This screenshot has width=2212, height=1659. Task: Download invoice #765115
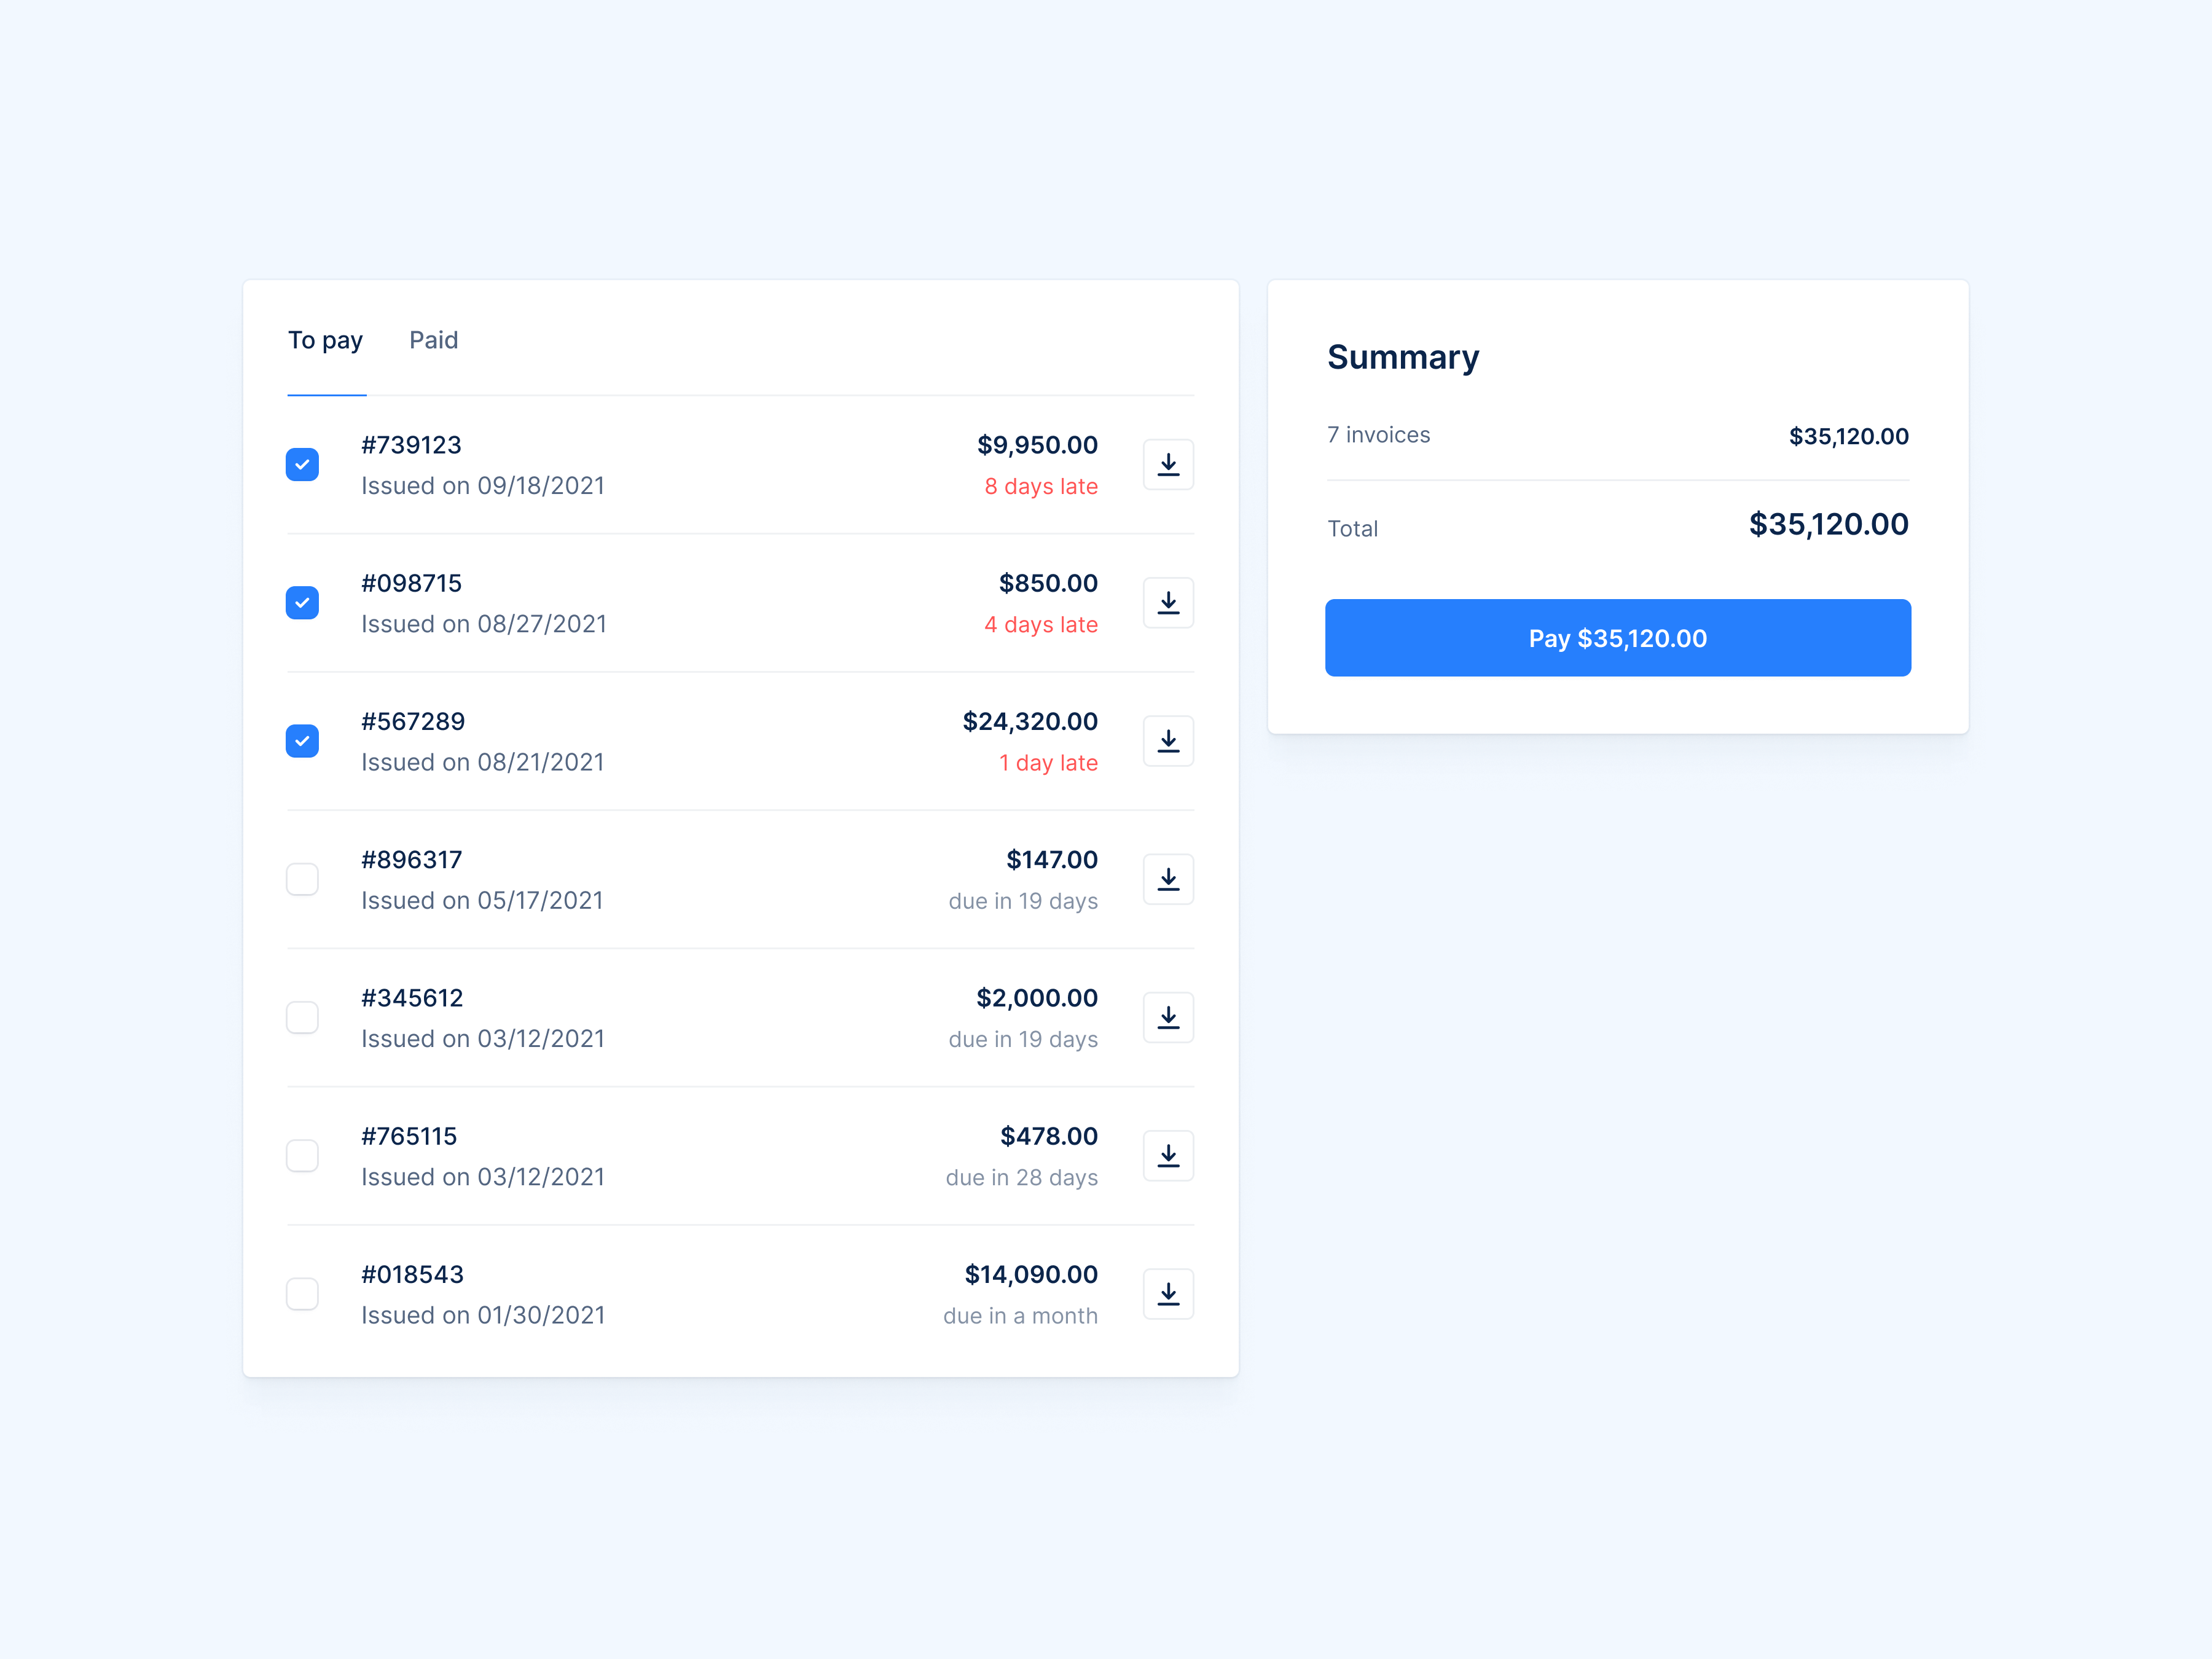click(x=1167, y=1155)
